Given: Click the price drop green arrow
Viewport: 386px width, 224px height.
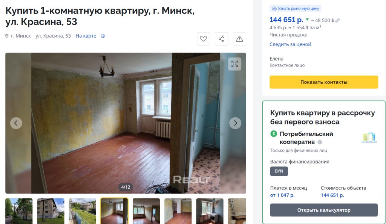Looking at the screenshot, I should tap(307, 20).
